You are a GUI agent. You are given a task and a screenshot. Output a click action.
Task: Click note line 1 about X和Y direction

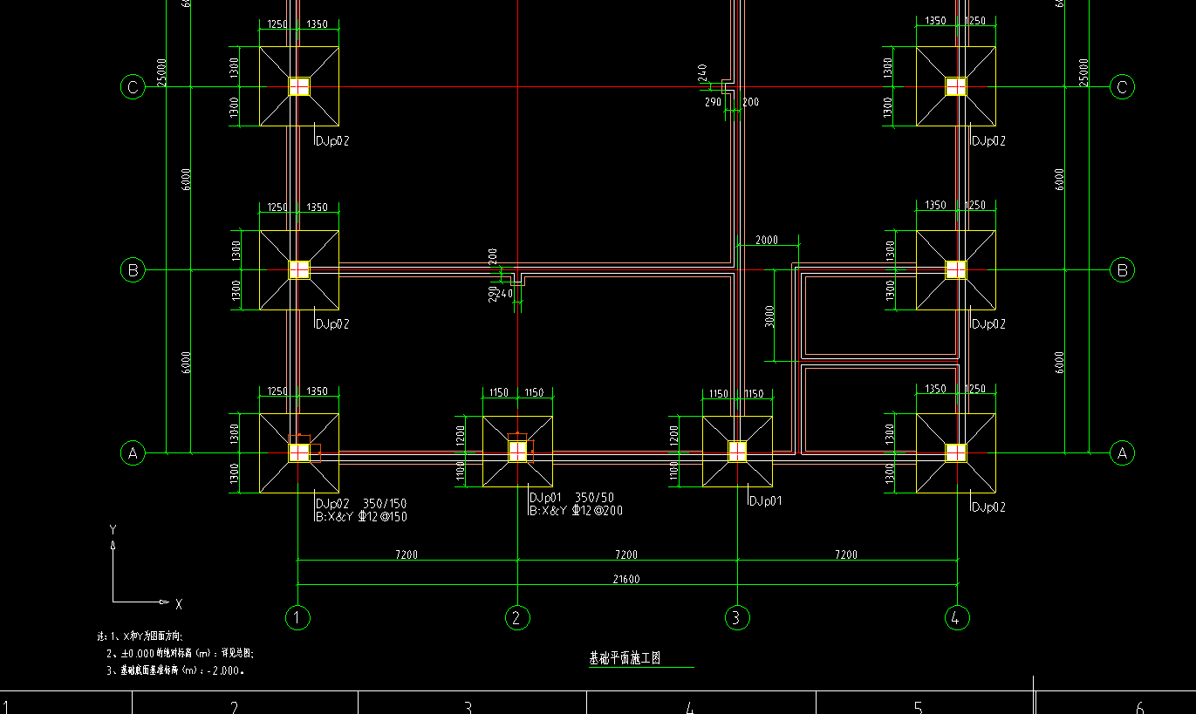(x=140, y=637)
